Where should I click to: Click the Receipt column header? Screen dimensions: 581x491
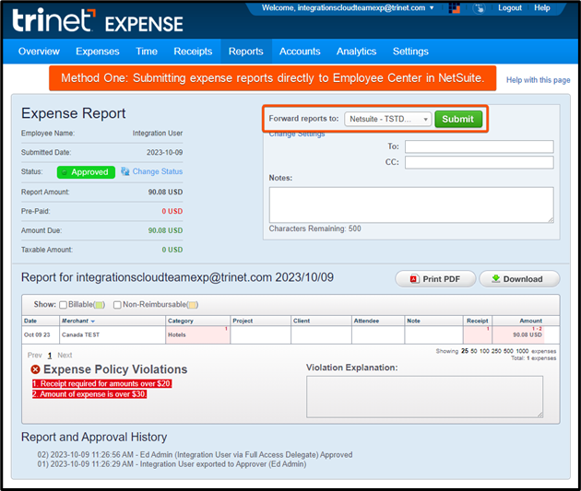tap(478, 321)
